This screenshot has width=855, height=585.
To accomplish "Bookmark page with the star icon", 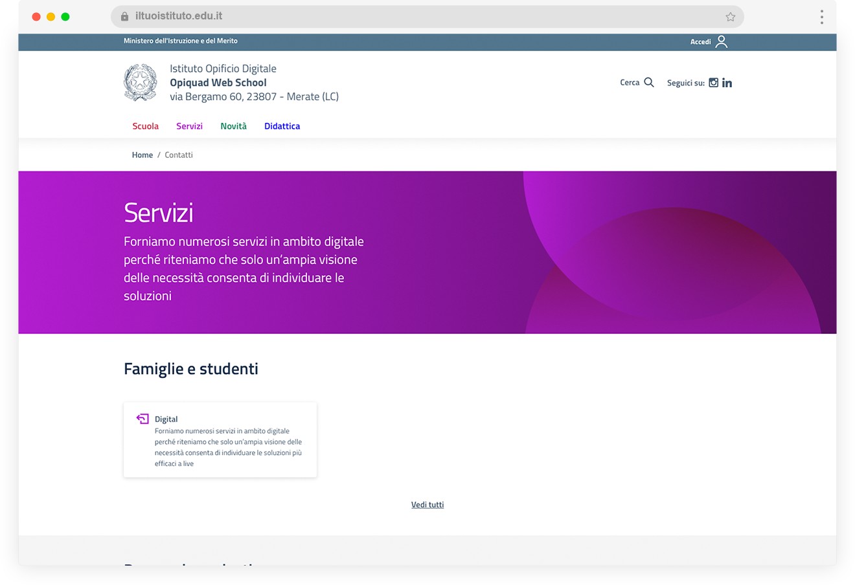I will coord(731,17).
